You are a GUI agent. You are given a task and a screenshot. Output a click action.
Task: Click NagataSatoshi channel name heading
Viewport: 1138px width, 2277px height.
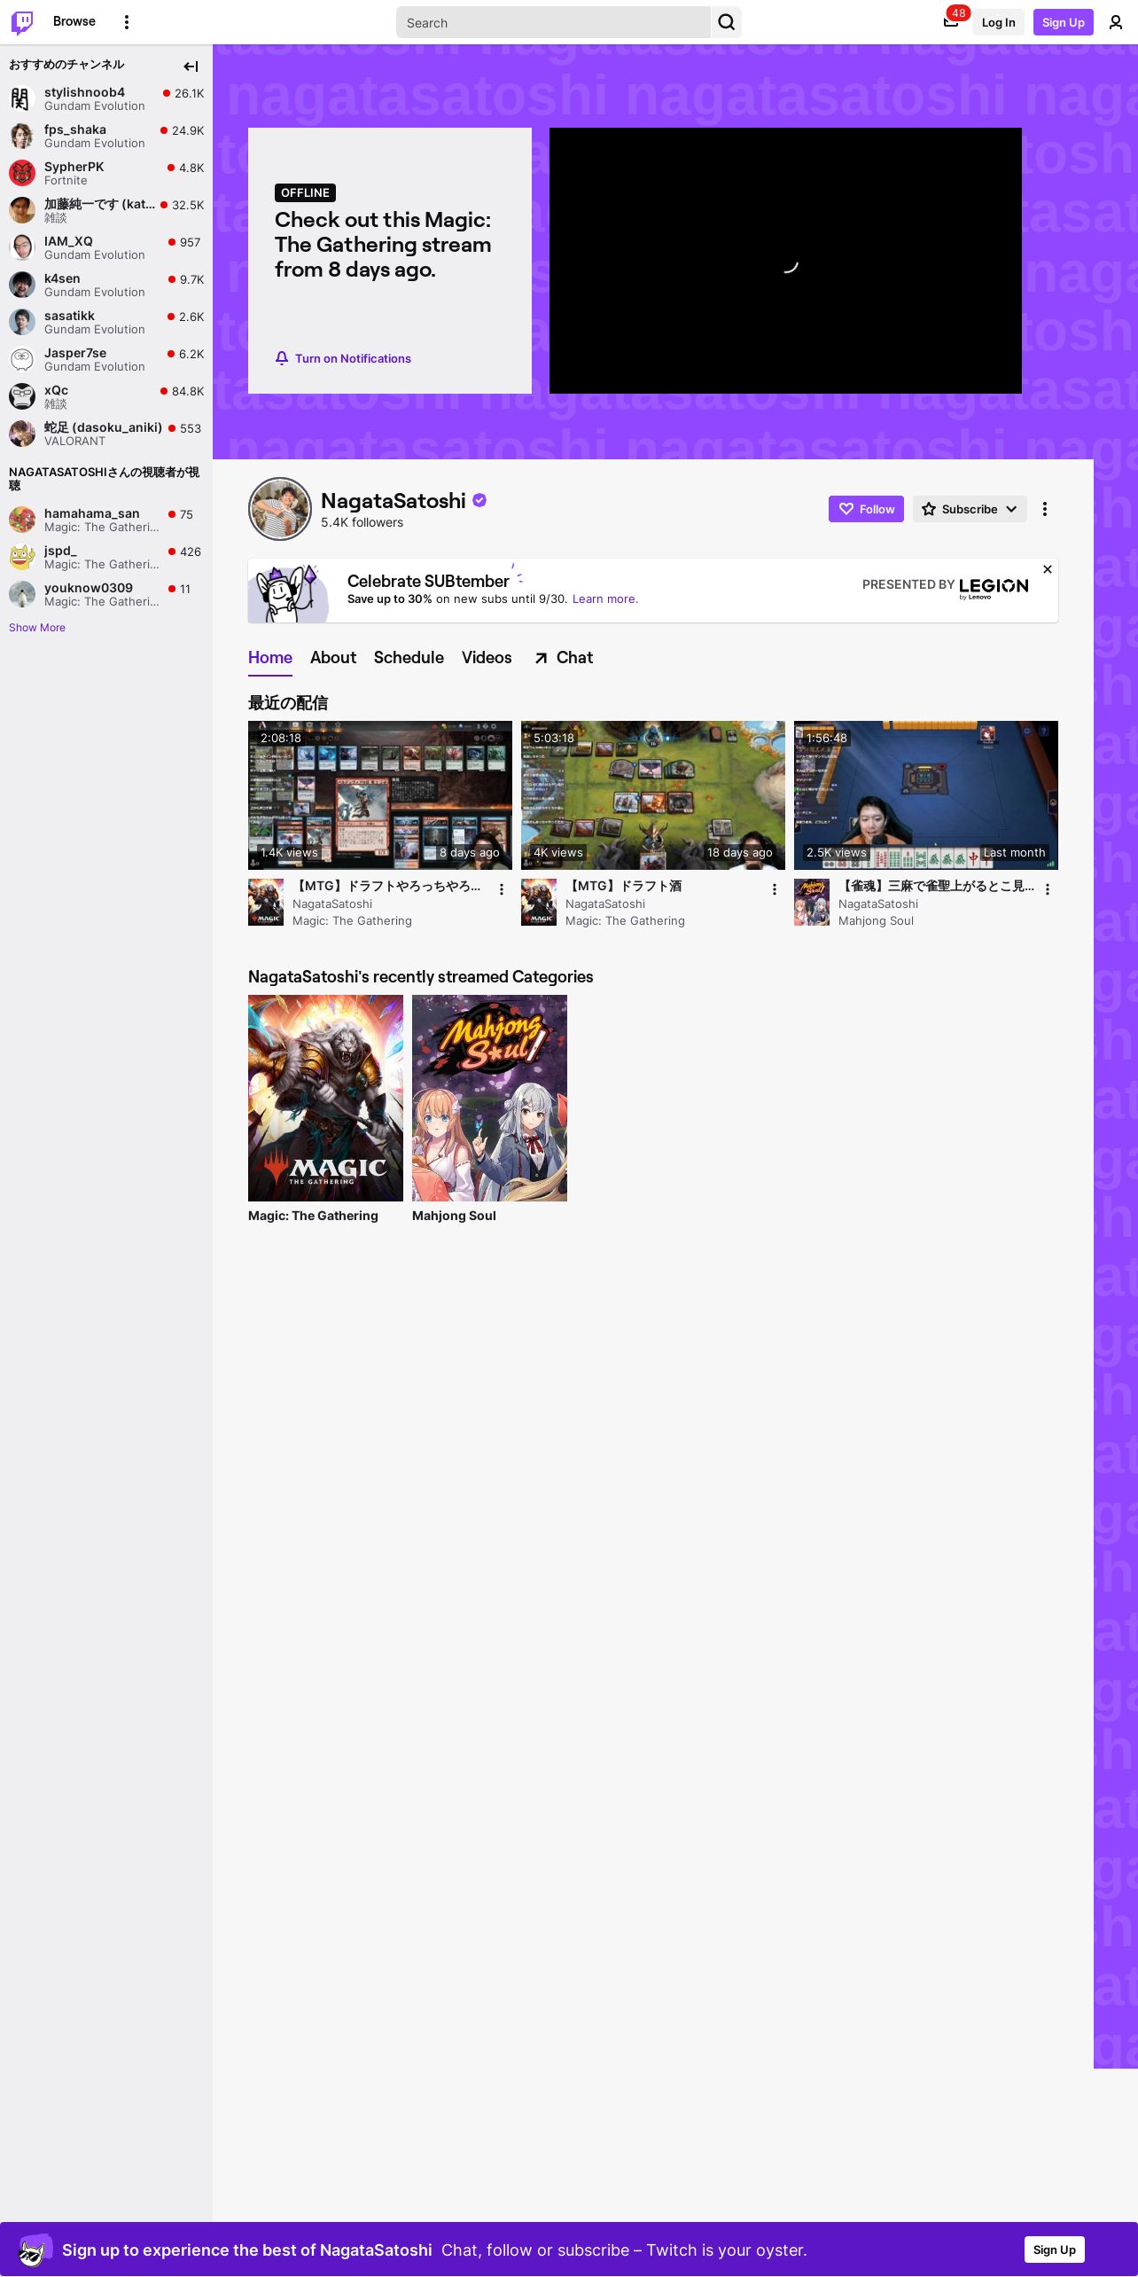394,501
